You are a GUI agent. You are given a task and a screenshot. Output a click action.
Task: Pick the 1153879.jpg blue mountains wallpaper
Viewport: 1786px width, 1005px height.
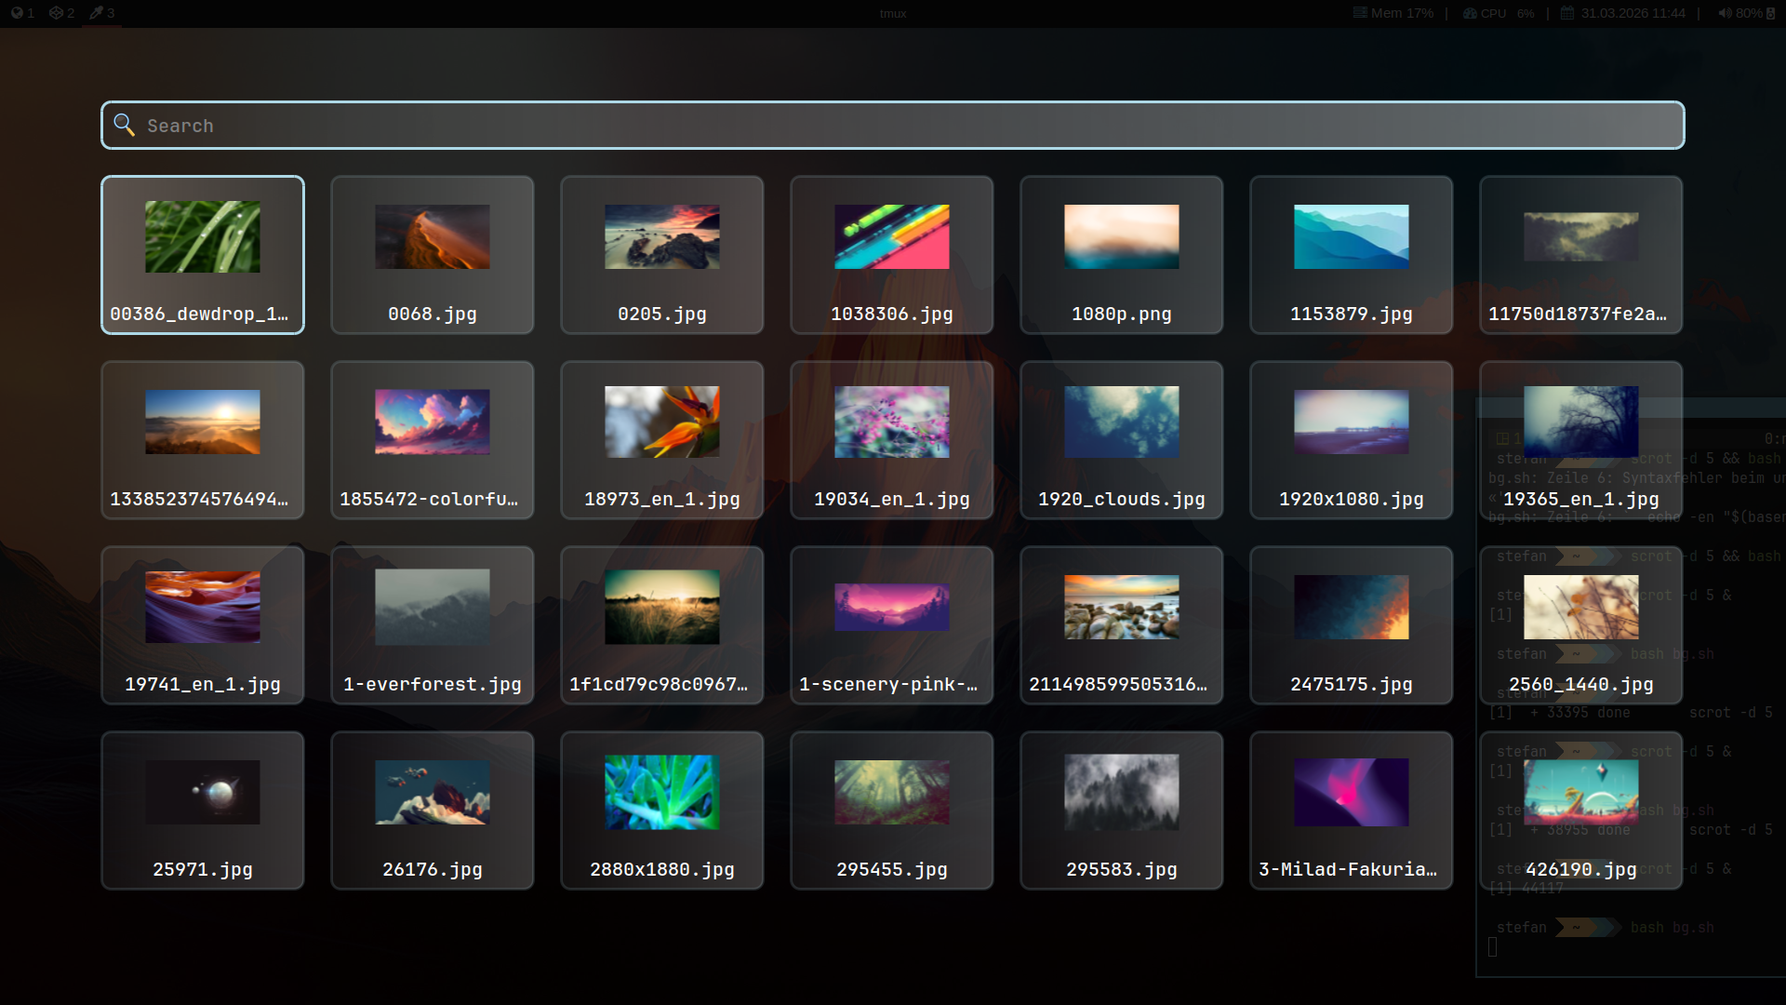[x=1352, y=255]
